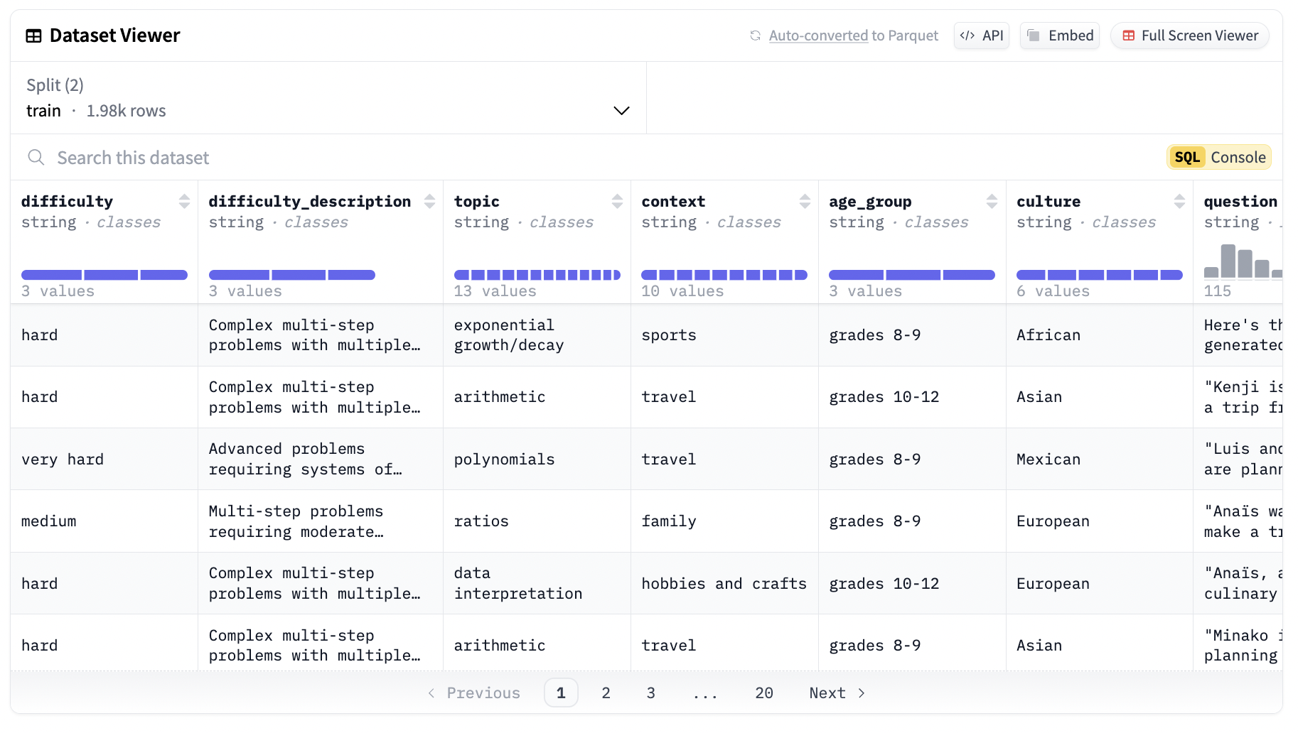Click the Next page button
This screenshot has width=1298, height=733.
836,693
